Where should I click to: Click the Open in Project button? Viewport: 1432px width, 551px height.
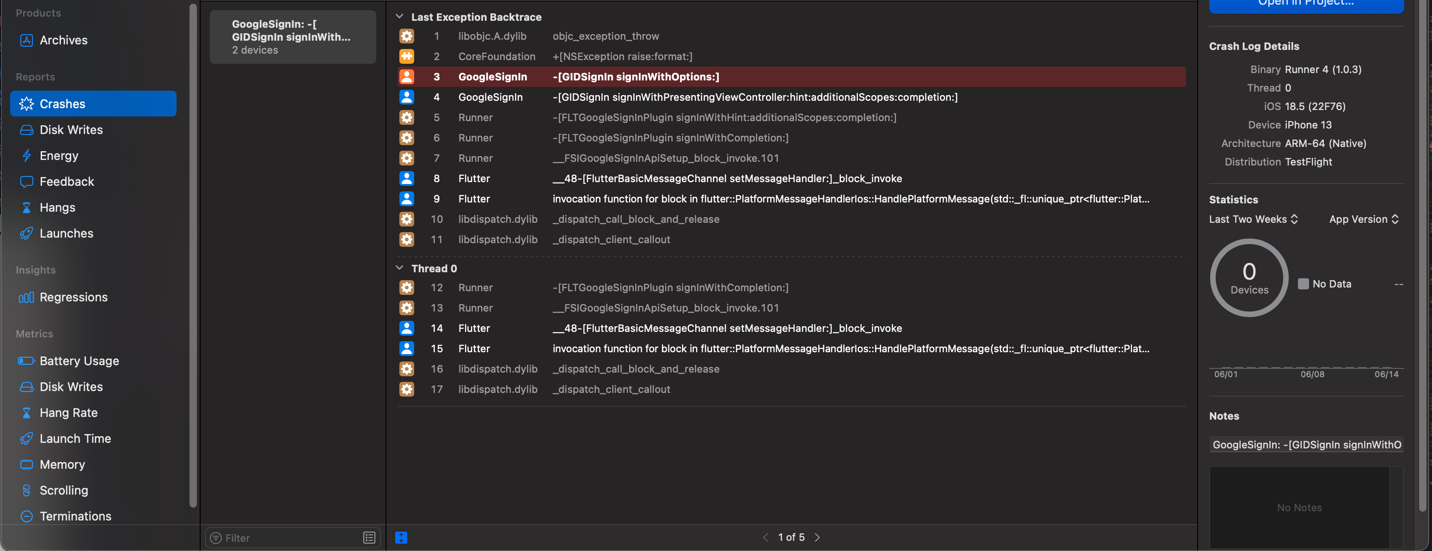click(x=1305, y=5)
